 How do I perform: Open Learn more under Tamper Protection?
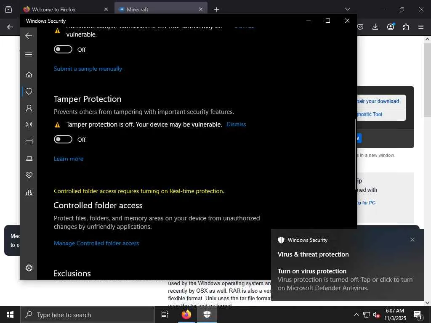click(69, 159)
